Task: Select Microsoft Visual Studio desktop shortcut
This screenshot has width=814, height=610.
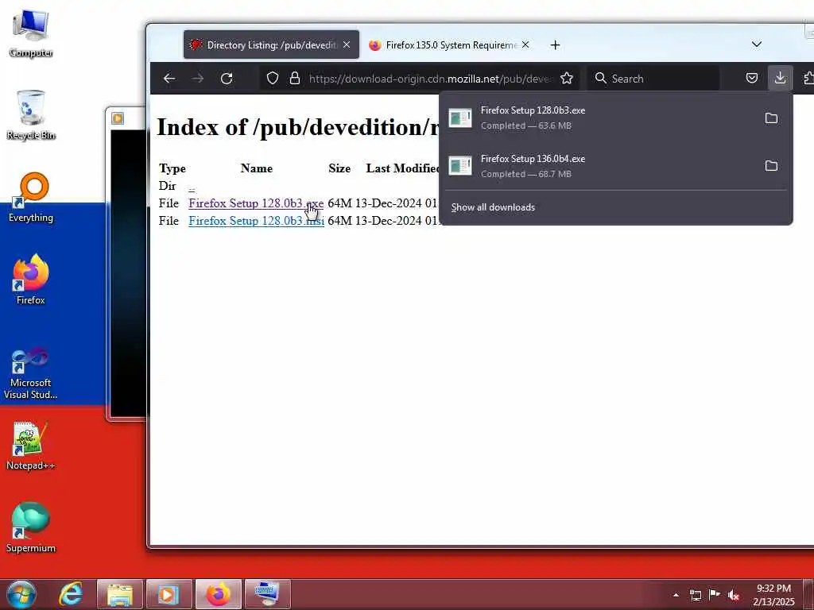Action: pos(31,373)
